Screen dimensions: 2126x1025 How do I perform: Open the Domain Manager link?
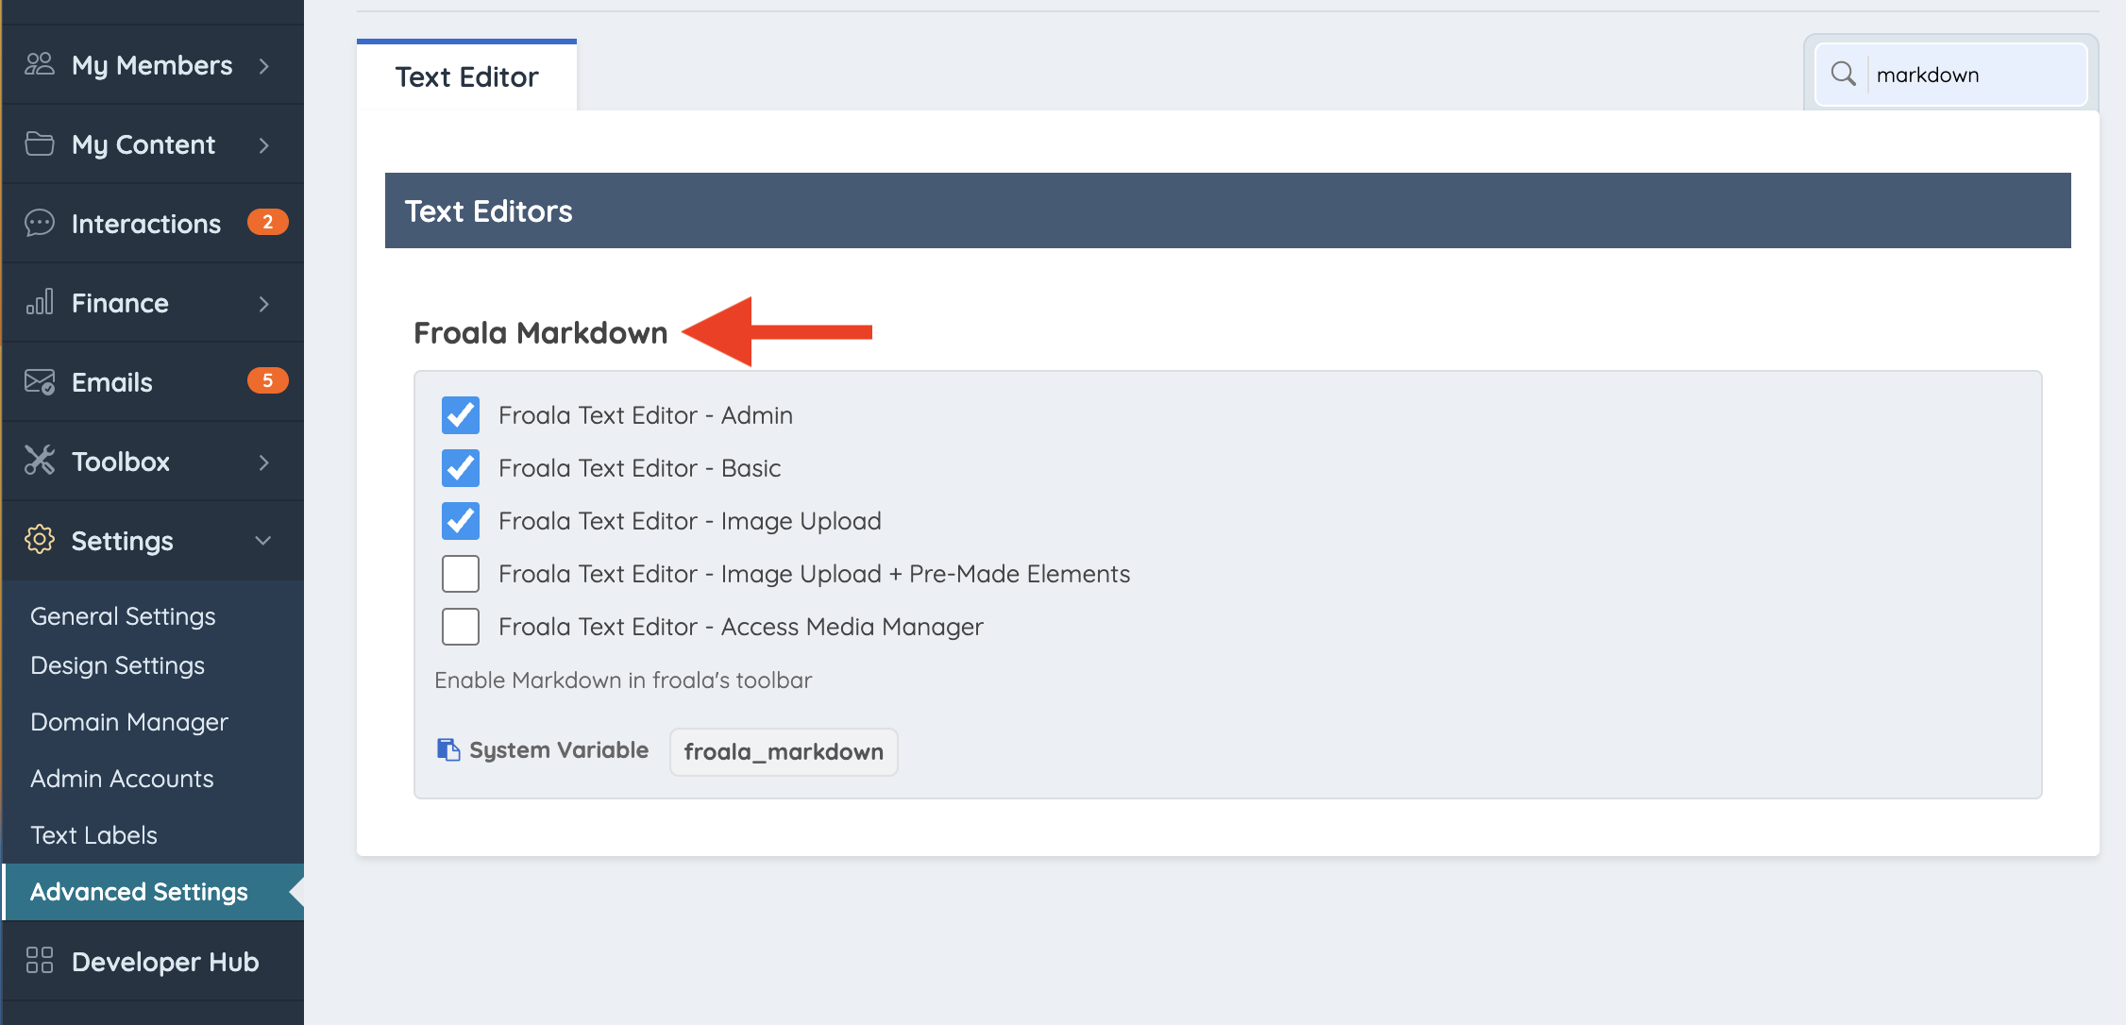(129, 722)
